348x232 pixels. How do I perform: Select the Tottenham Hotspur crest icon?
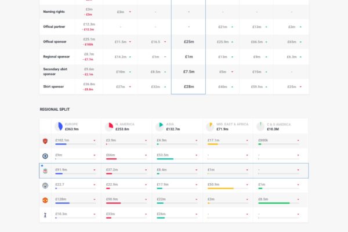pyautogui.click(x=45, y=215)
